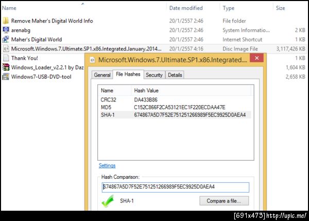Sort by the Date modified column header

[186, 8]
